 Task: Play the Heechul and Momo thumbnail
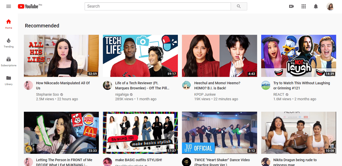pyautogui.click(x=220, y=56)
